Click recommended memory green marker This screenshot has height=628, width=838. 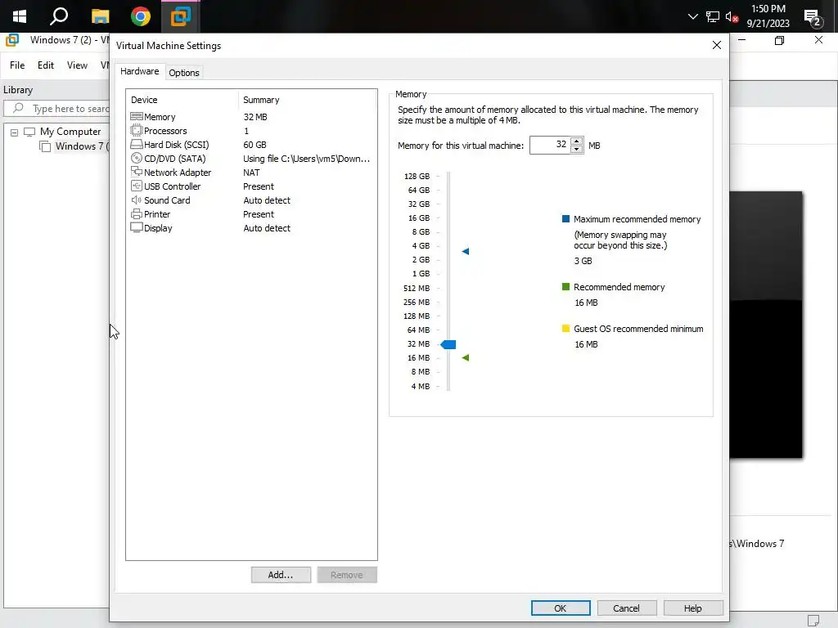click(466, 357)
